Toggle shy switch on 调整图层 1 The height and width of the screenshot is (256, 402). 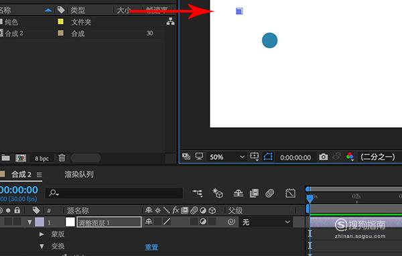click(149, 221)
